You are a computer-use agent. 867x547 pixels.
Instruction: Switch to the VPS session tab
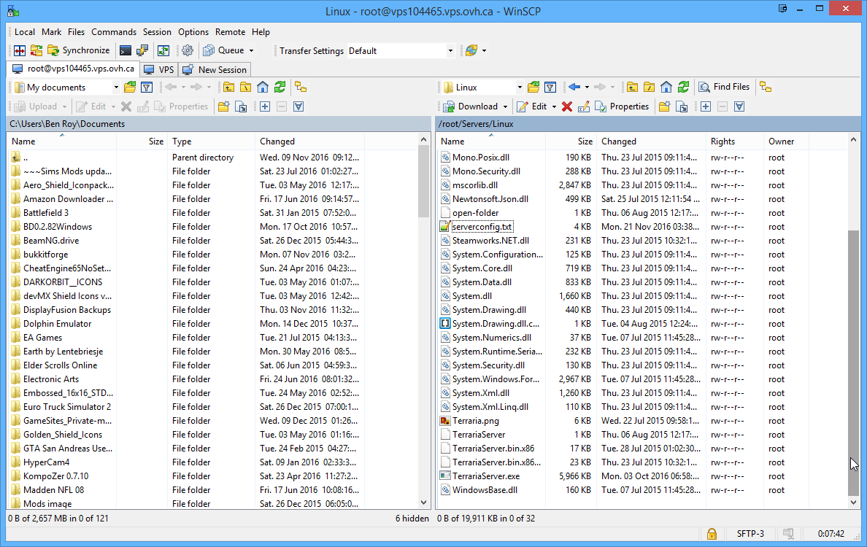coord(159,70)
